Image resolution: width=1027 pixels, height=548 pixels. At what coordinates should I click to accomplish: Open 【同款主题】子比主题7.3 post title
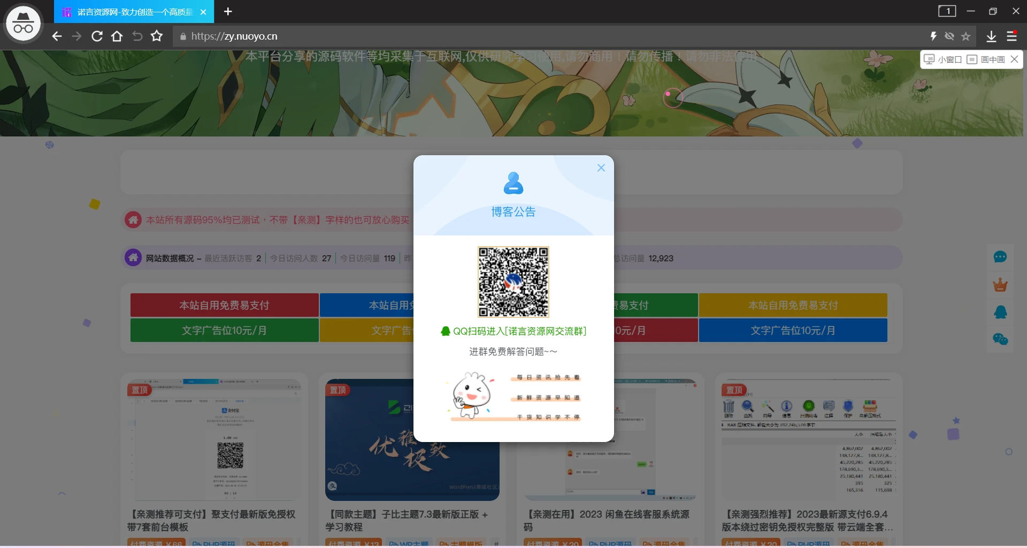[407, 521]
